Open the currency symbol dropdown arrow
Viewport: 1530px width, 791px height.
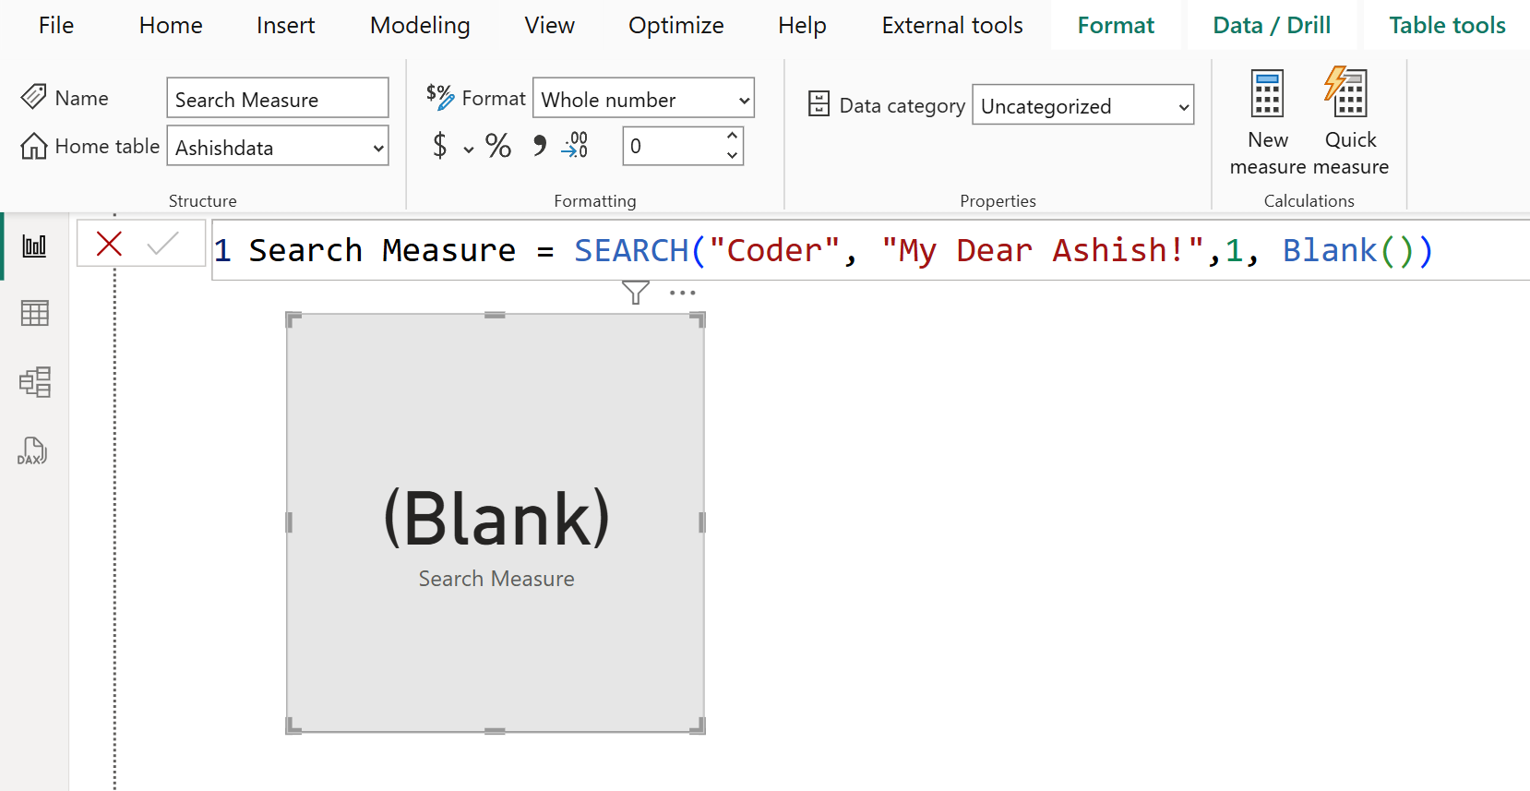coord(469,149)
